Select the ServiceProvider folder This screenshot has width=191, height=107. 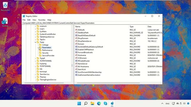tap(48, 56)
